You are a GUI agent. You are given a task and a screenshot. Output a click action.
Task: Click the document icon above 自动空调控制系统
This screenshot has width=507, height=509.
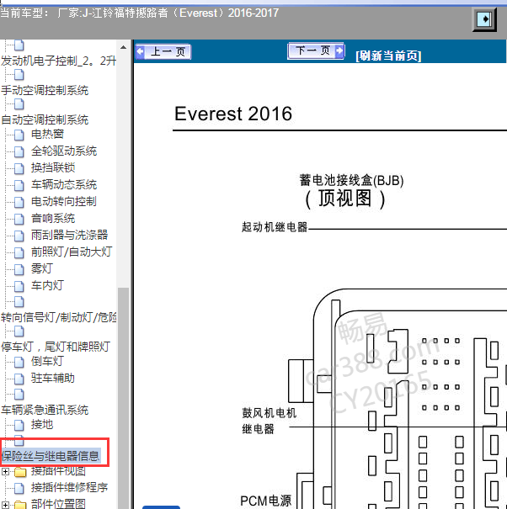19,104
